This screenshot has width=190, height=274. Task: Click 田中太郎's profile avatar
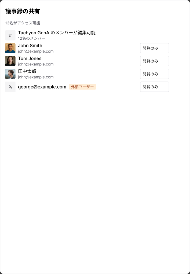10,74
